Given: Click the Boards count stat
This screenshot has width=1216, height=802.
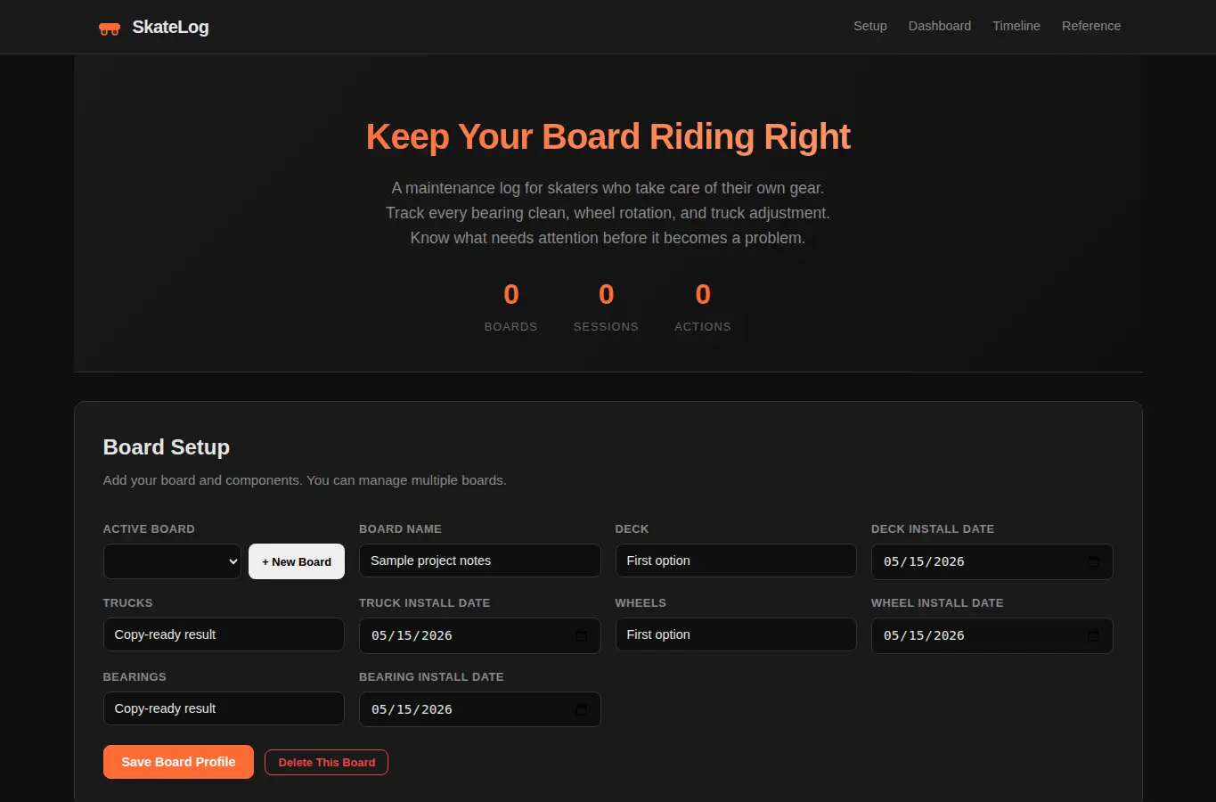Looking at the screenshot, I should [x=511, y=307].
